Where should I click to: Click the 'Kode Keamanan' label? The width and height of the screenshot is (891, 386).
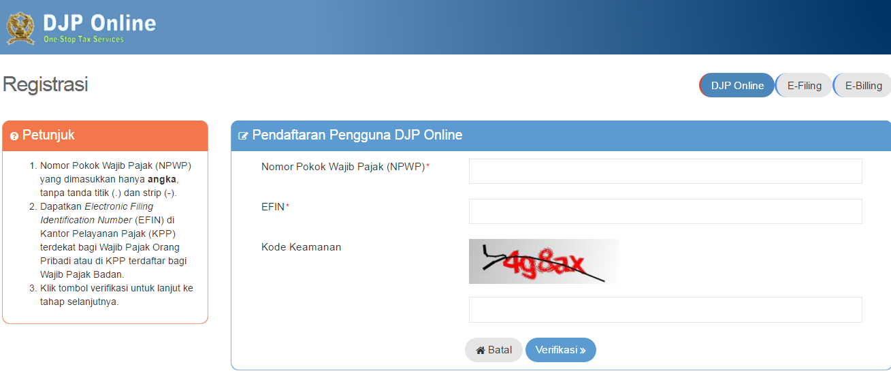click(302, 247)
